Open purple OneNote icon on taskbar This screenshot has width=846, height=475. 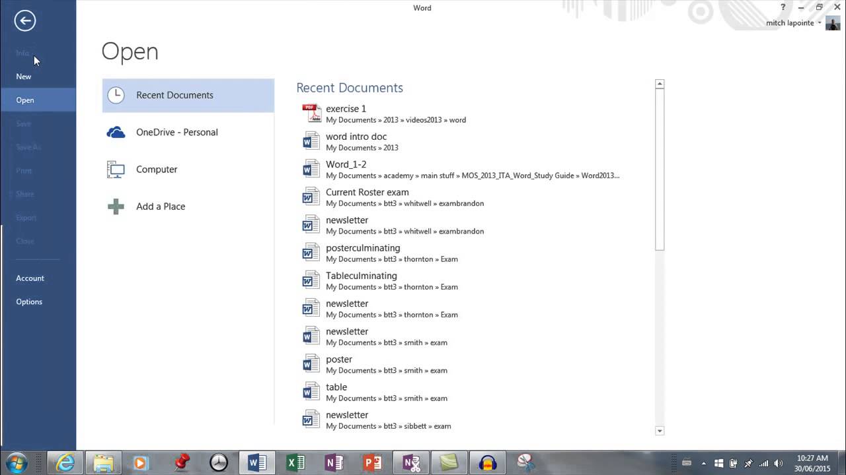(x=334, y=463)
